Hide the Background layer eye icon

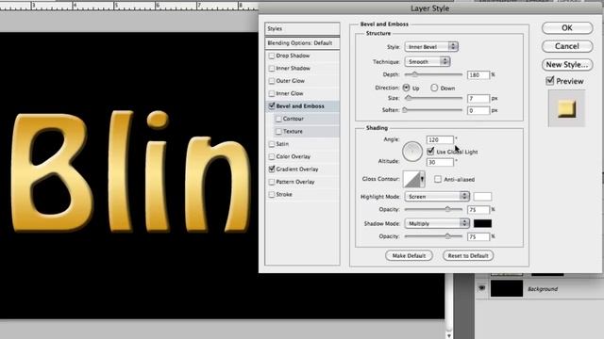(x=481, y=288)
